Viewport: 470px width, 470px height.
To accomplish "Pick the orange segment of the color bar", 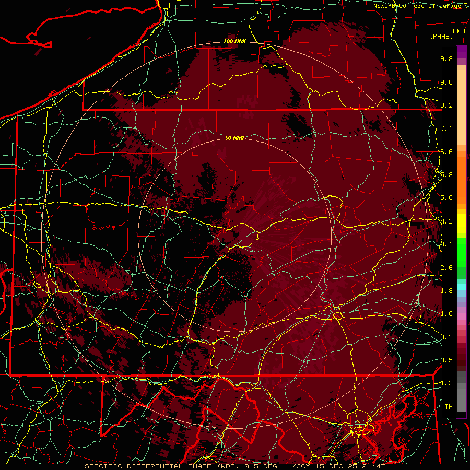I will tap(461, 180).
